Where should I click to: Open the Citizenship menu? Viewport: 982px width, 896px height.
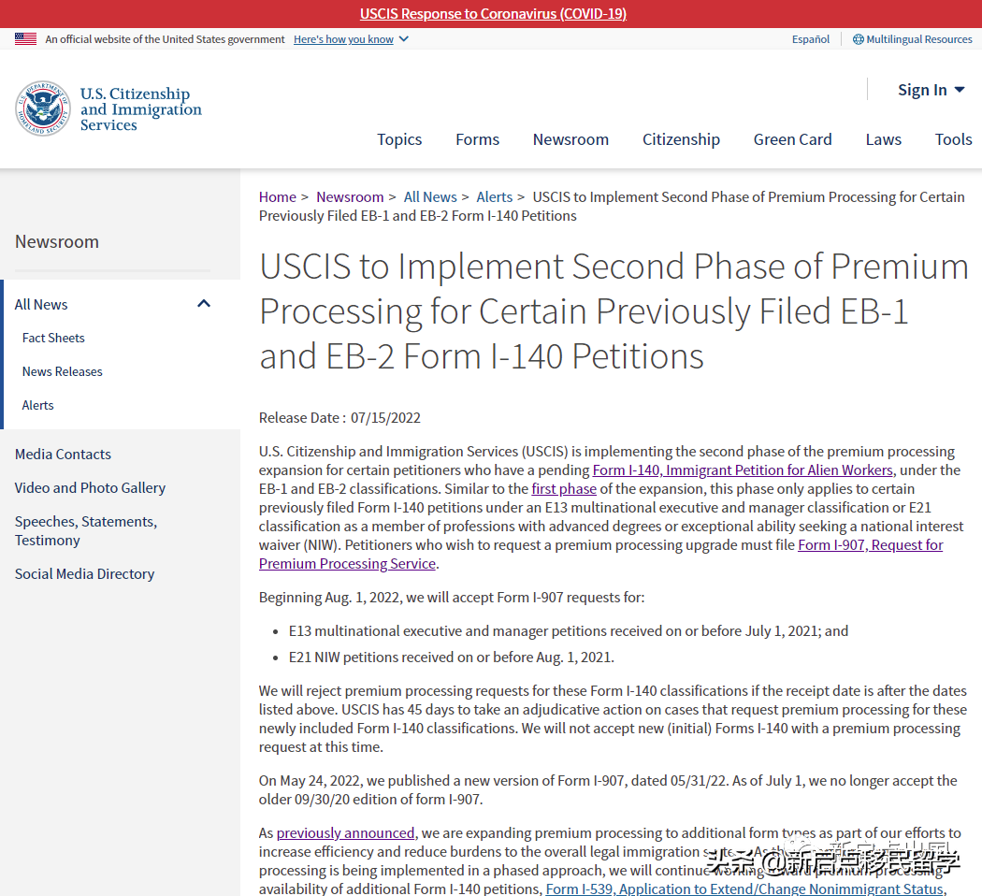(681, 139)
